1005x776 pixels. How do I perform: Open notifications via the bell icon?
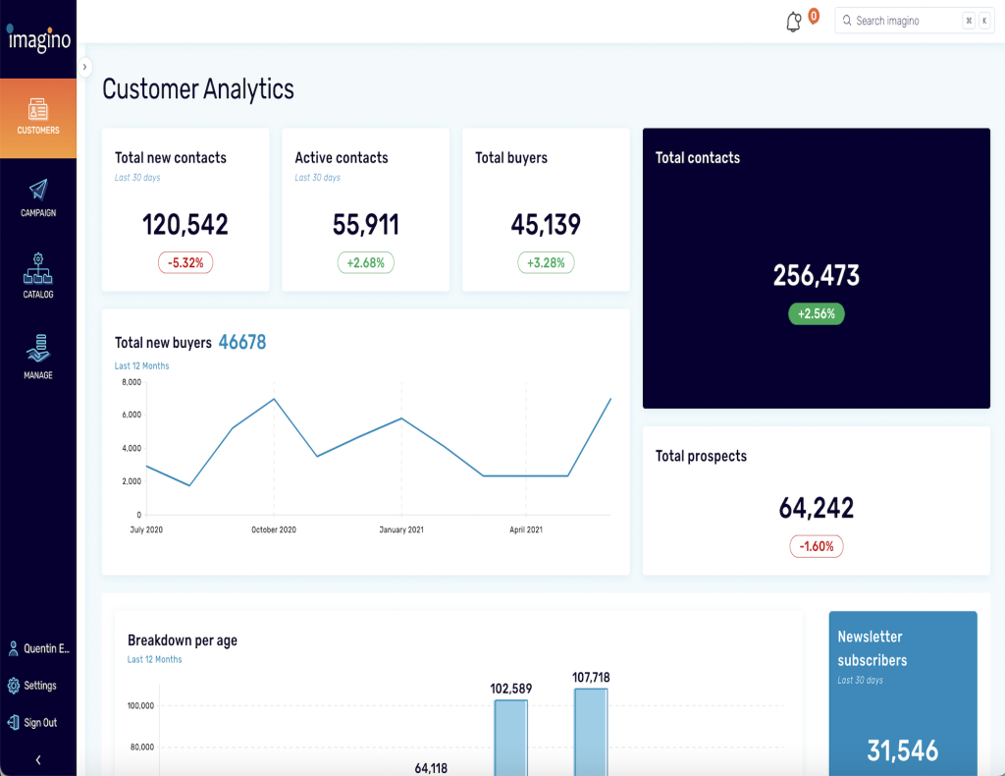coord(794,20)
